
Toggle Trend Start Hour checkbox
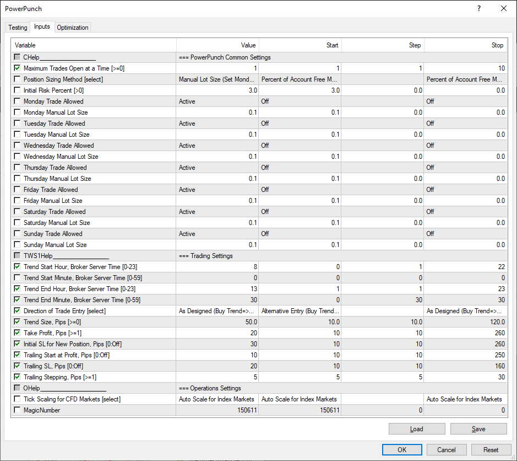[17, 267]
